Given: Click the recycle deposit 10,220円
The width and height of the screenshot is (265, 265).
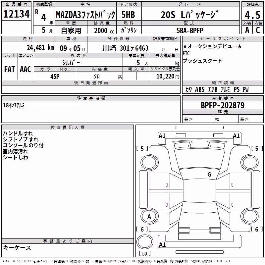Looking at the screenshot, I should 168,77.
